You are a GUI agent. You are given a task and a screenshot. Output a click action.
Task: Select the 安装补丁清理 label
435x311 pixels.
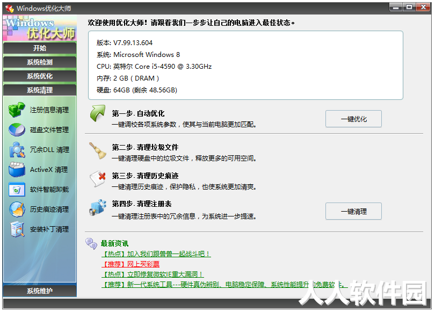tap(49, 229)
